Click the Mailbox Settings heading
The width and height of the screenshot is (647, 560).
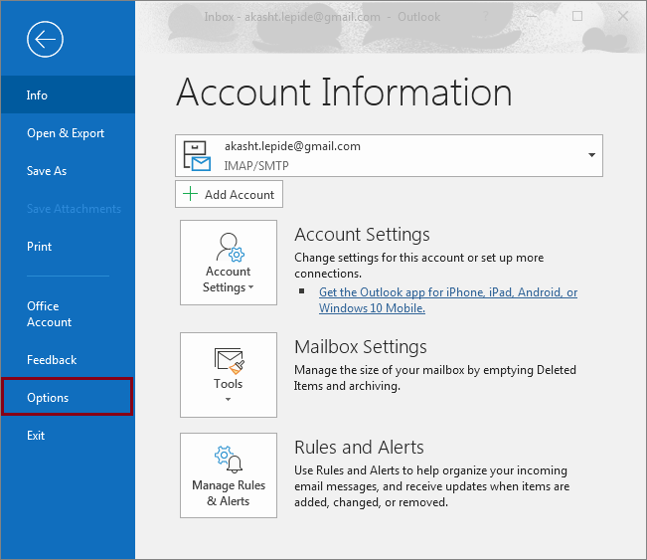coord(360,346)
